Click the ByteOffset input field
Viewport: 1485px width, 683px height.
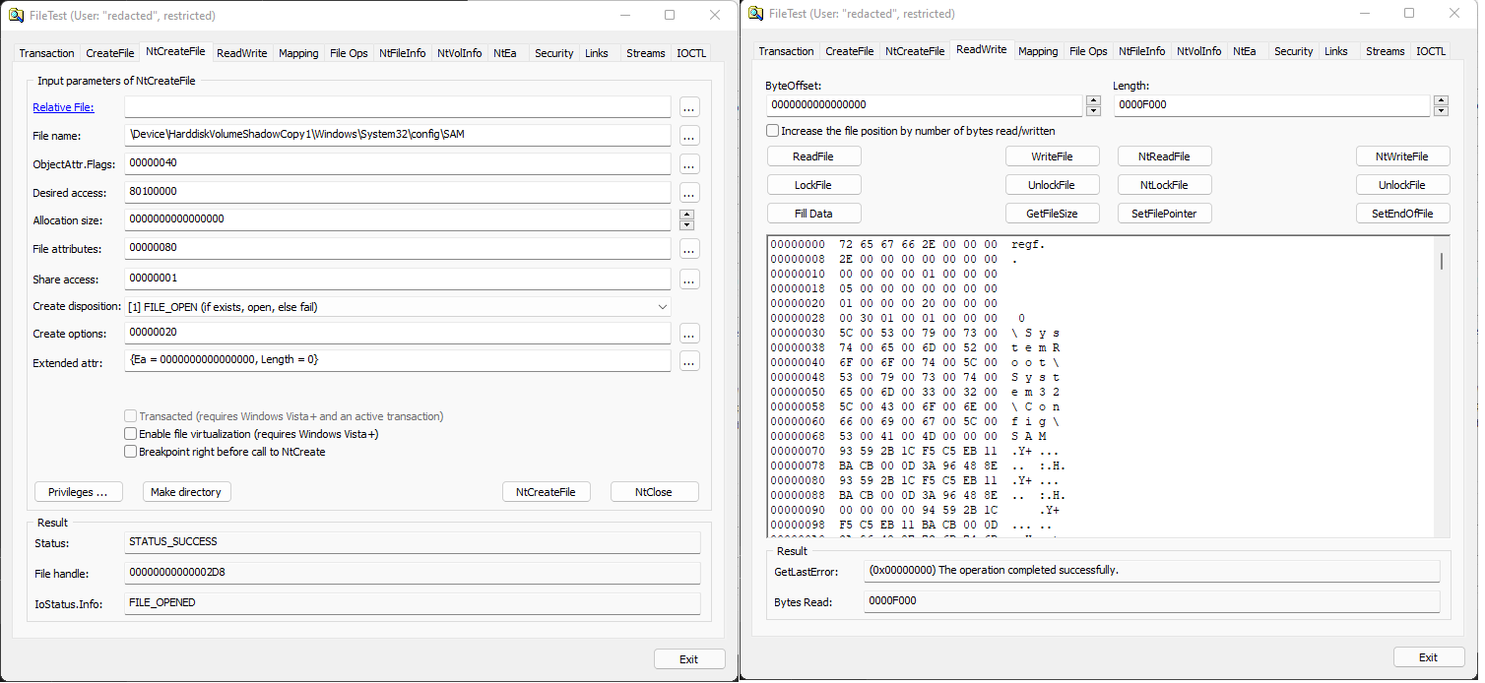pyautogui.click(x=924, y=105)
